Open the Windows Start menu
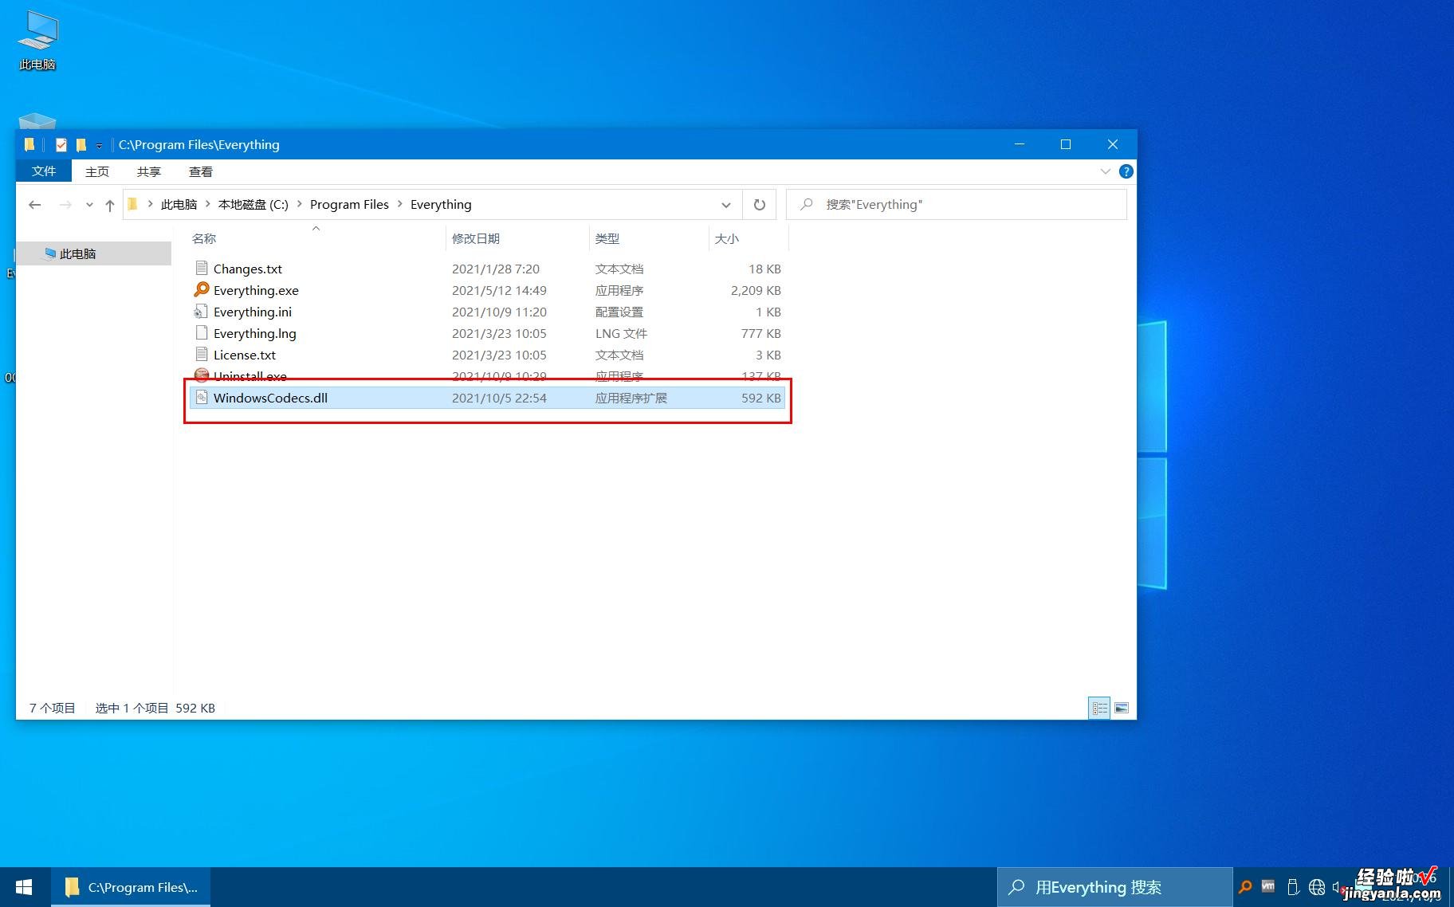The image size is (1454, 907). [x=24, y=887]
